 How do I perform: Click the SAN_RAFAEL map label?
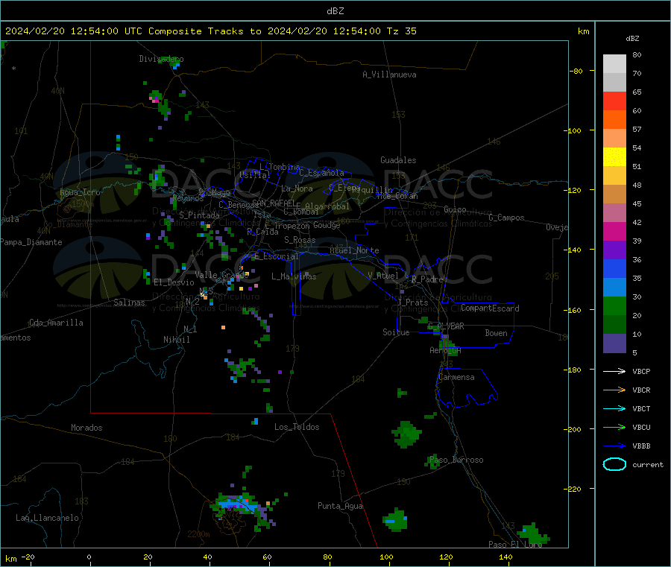274,203
